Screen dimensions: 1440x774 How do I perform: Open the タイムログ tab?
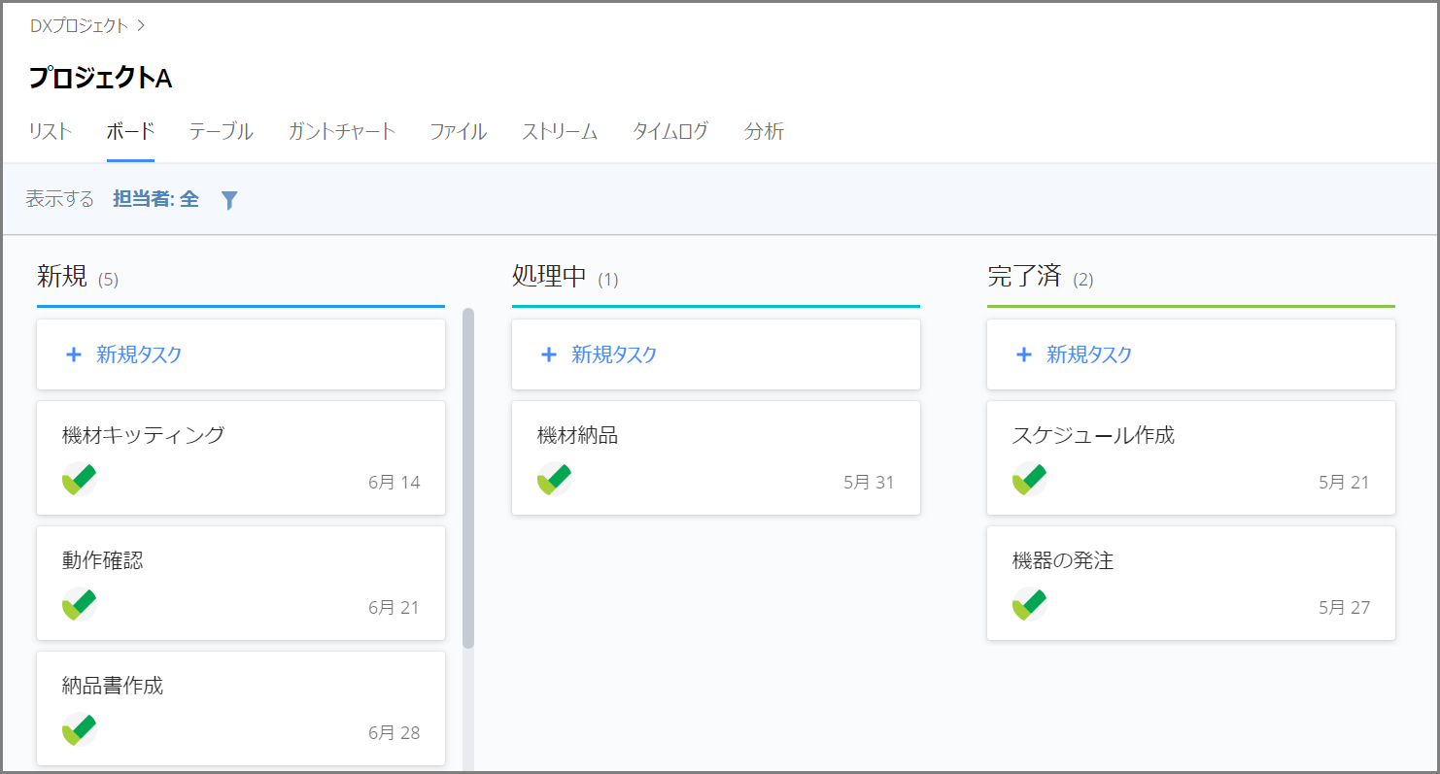click(x=670, y=131)
